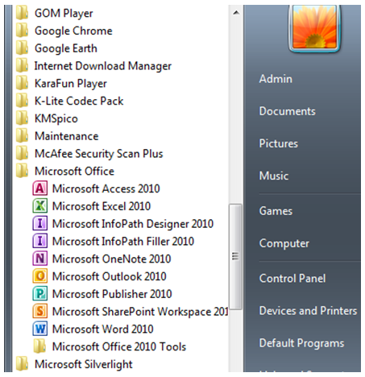Screen dimensions: 365x377
Task: Expand the GOM Player program group
Action: [x=54, y=13]
